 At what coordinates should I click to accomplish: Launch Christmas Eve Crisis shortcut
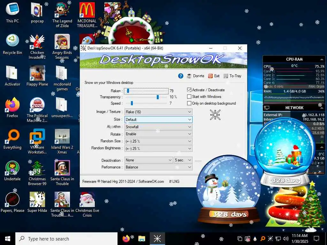pos(87,204)
